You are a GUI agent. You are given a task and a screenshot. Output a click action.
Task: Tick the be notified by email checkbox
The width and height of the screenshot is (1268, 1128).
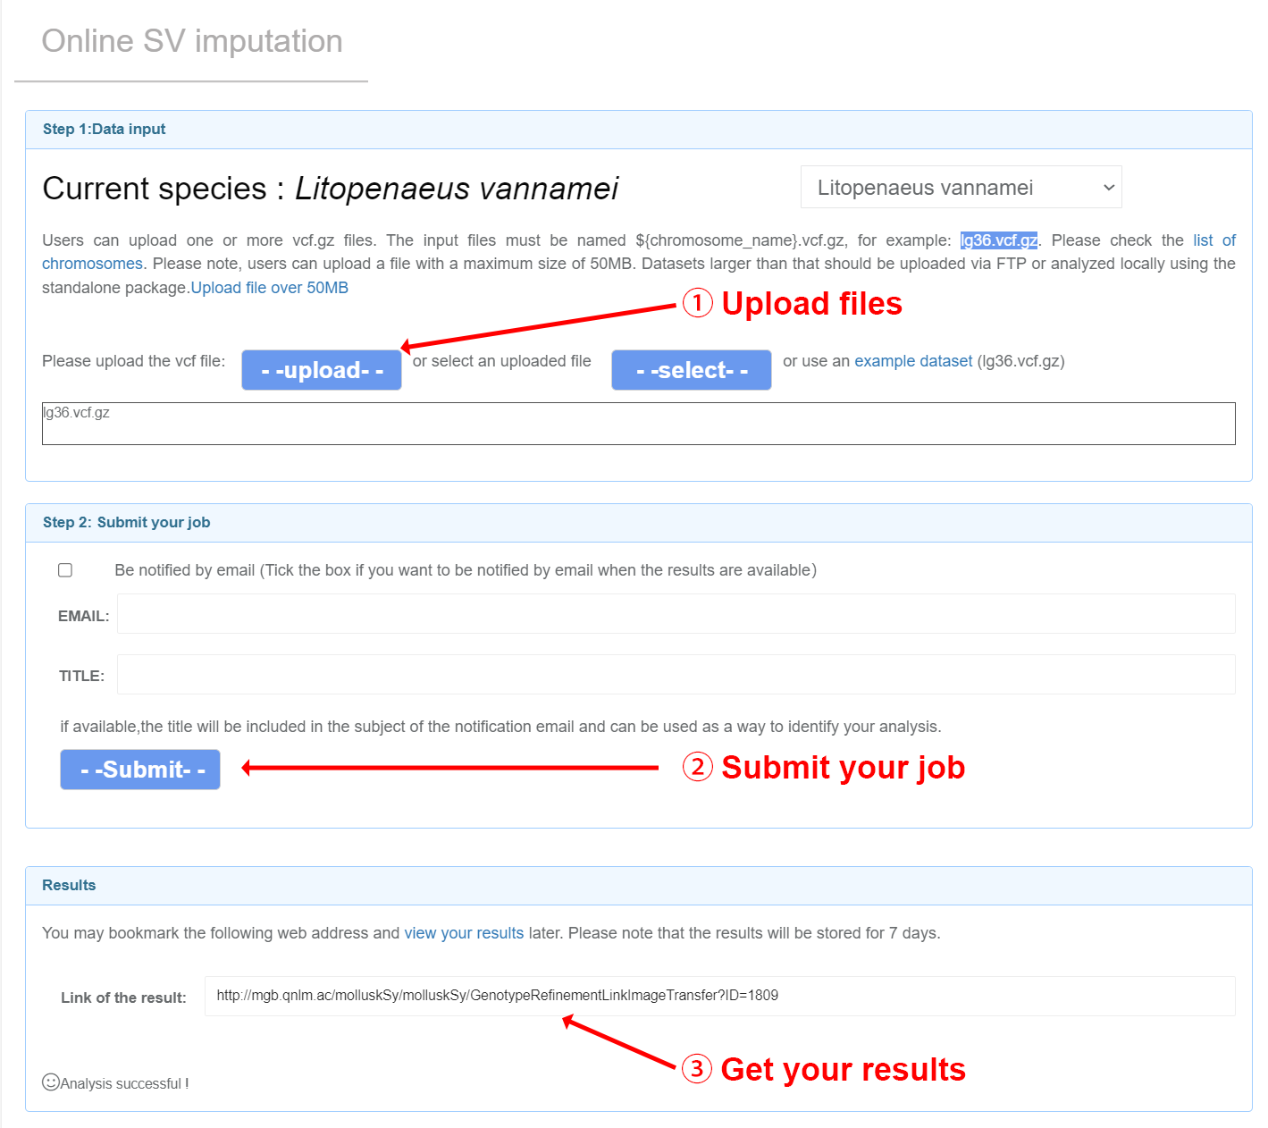(x=65, y=570)
